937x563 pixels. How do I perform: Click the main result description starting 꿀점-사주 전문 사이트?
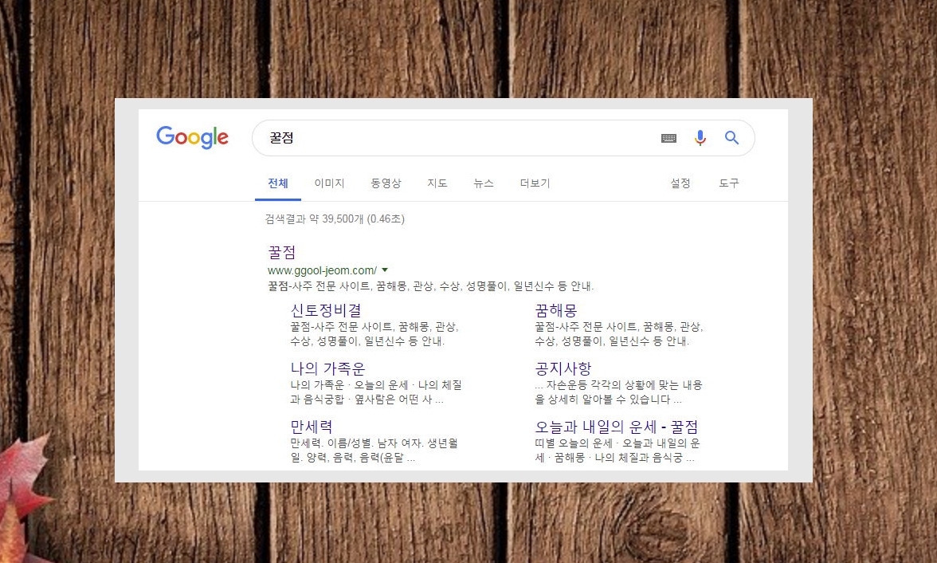click(430, 286)
